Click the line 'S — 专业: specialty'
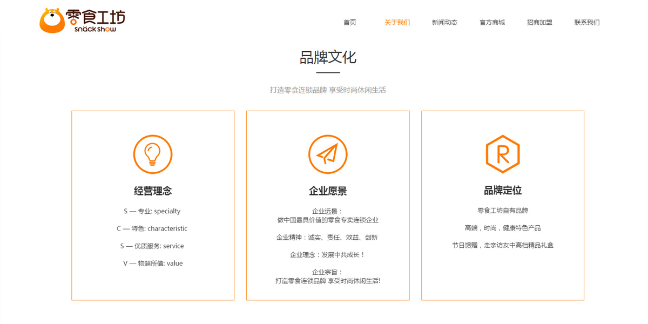 pyautogui.click(x=152, y=211)
